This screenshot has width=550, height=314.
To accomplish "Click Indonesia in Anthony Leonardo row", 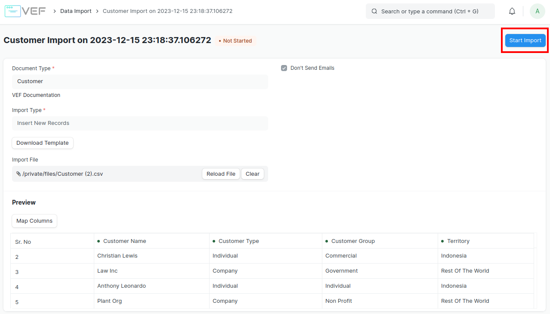I will tap(486, 286).
